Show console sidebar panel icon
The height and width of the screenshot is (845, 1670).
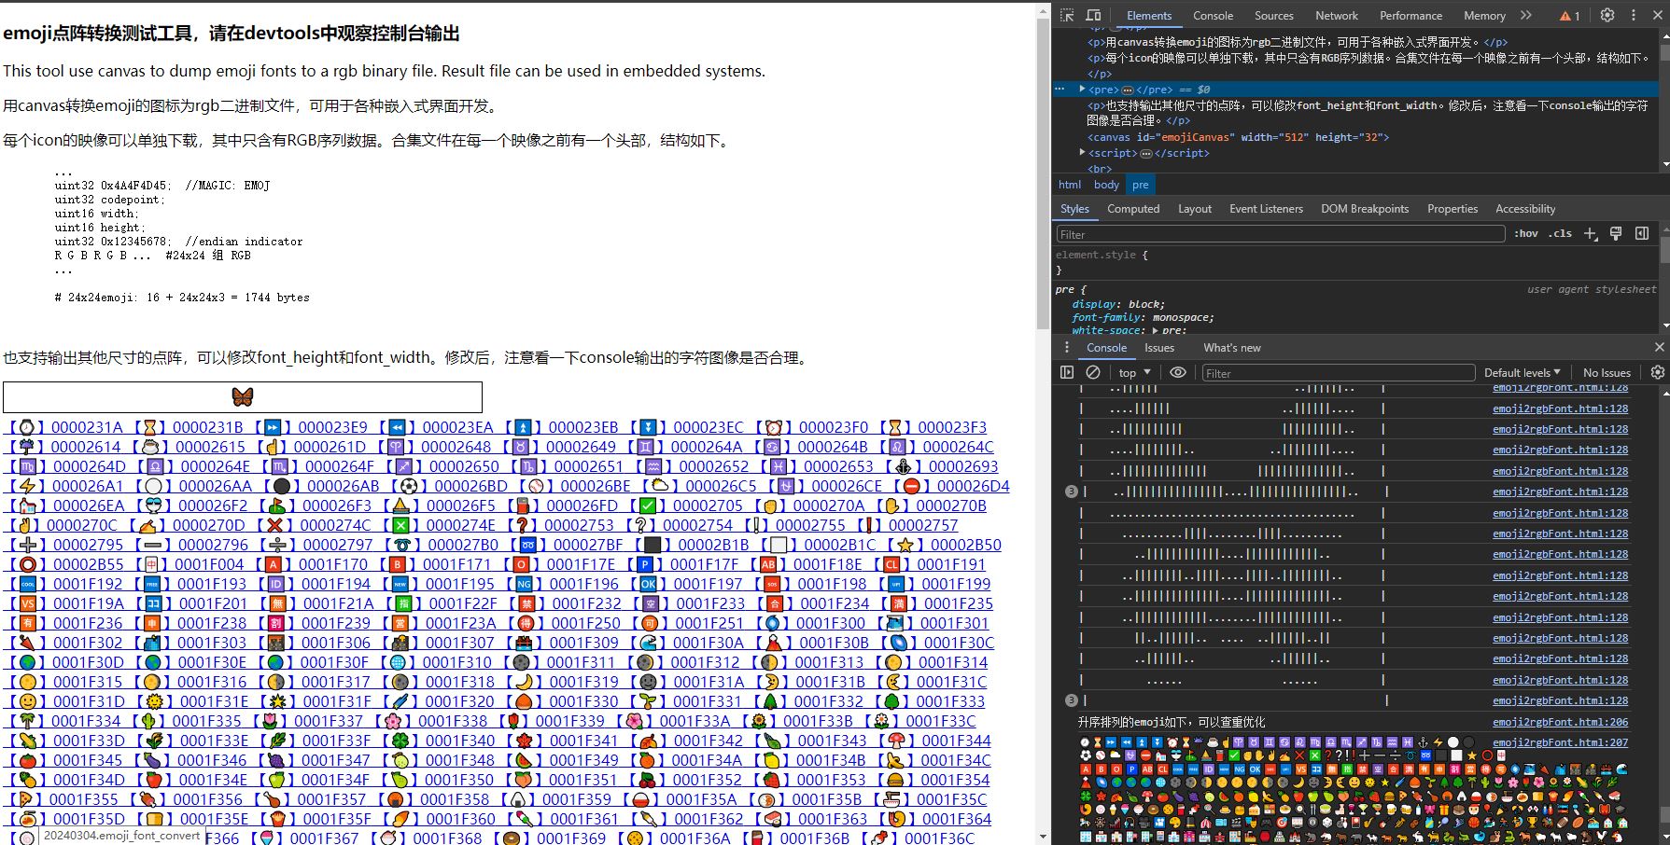[x=1067, y=372]
